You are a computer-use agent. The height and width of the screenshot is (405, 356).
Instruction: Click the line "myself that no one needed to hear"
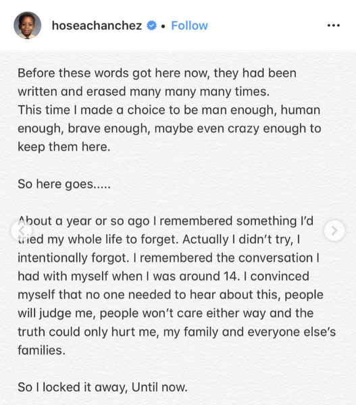(170, 295)
